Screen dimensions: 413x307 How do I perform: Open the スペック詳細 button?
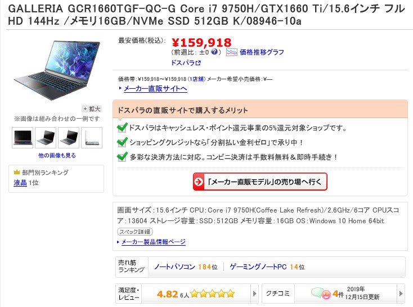point(135,232)
